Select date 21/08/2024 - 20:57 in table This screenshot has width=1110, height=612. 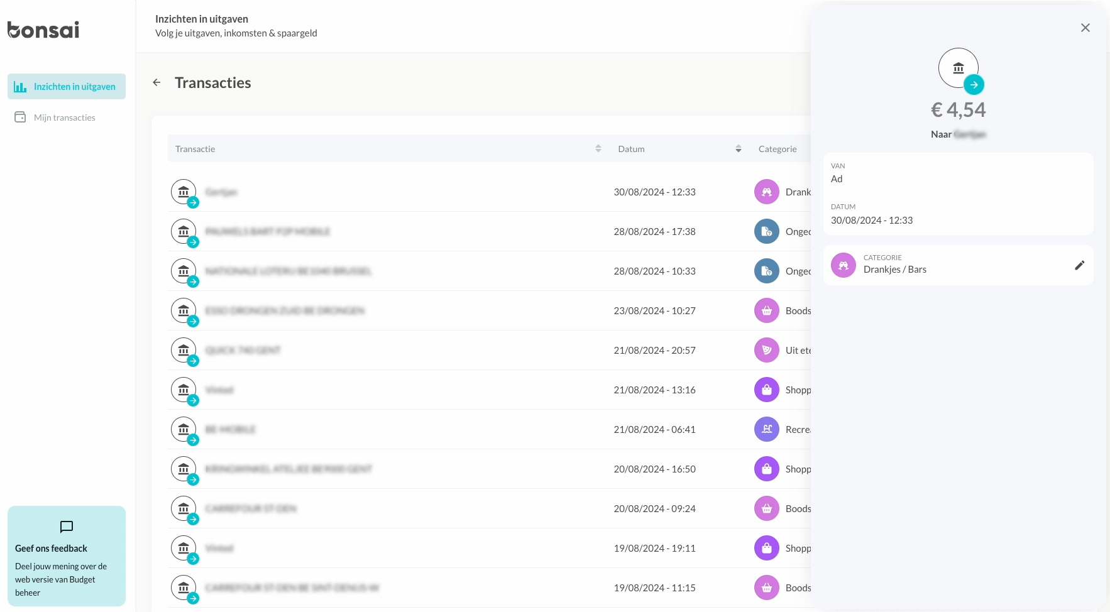tap(654, 351)
